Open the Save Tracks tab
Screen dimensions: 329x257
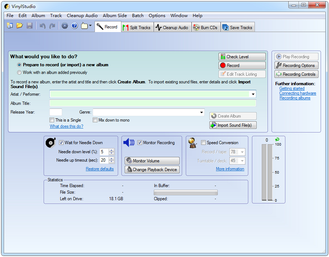tap(238, 28)
